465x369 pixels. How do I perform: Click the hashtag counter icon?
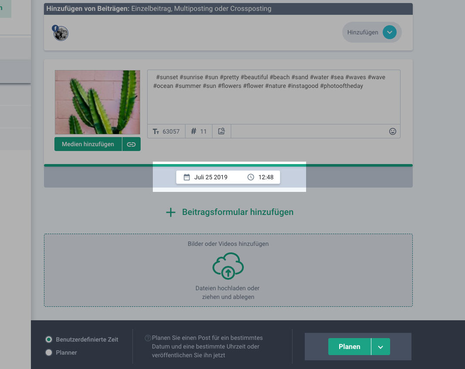[194, 131]
